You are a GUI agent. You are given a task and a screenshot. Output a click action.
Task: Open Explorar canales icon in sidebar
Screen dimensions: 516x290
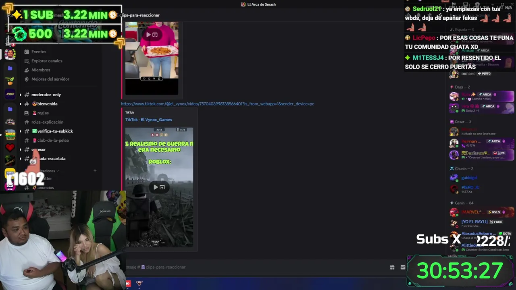tap(27, 61)
